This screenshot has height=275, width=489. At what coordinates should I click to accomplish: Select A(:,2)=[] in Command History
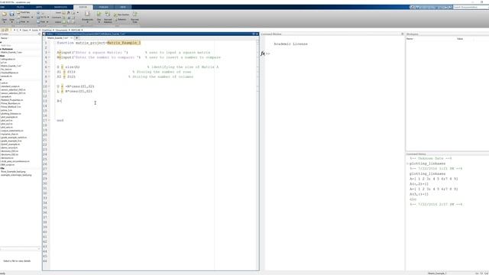(x=419, y=184)
